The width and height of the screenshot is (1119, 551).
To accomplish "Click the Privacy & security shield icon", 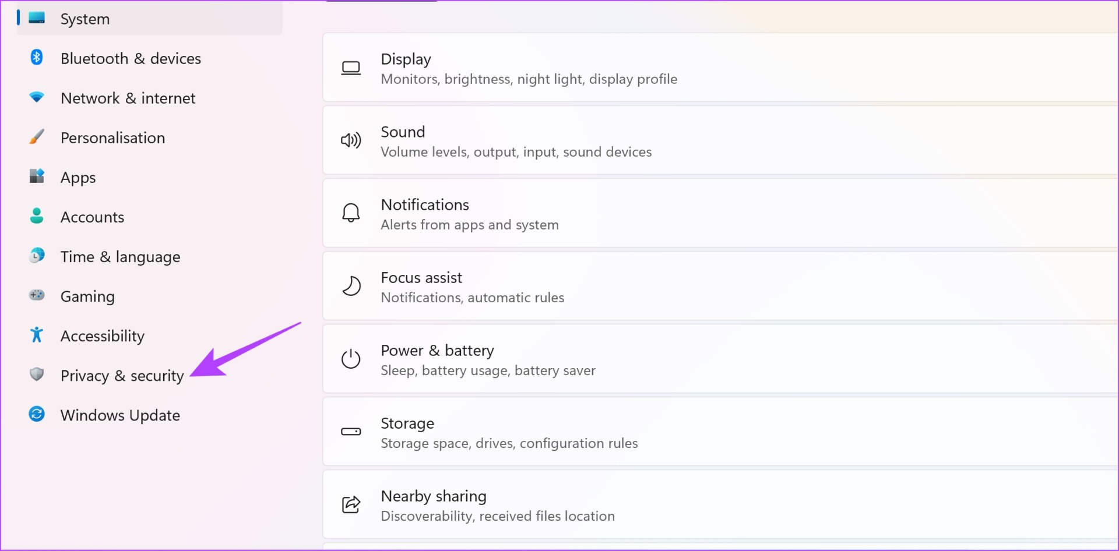I will [37, 374].
